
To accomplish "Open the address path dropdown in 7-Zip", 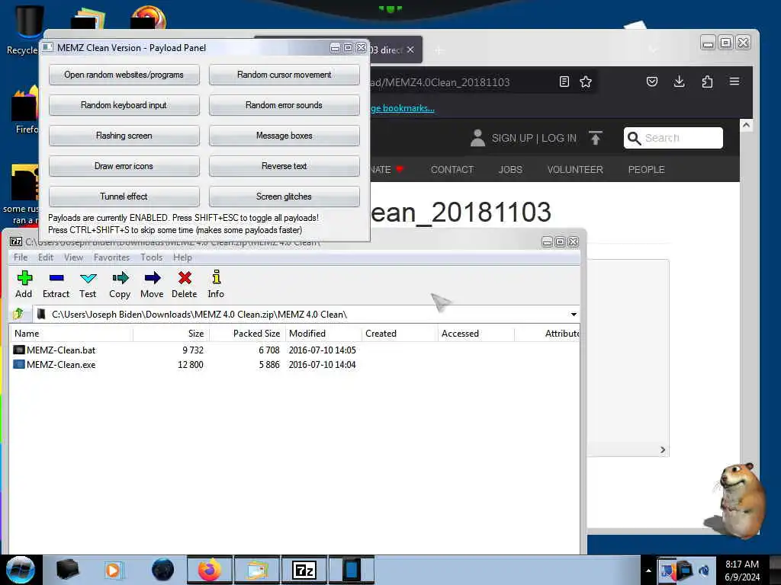I will point(574,315).
